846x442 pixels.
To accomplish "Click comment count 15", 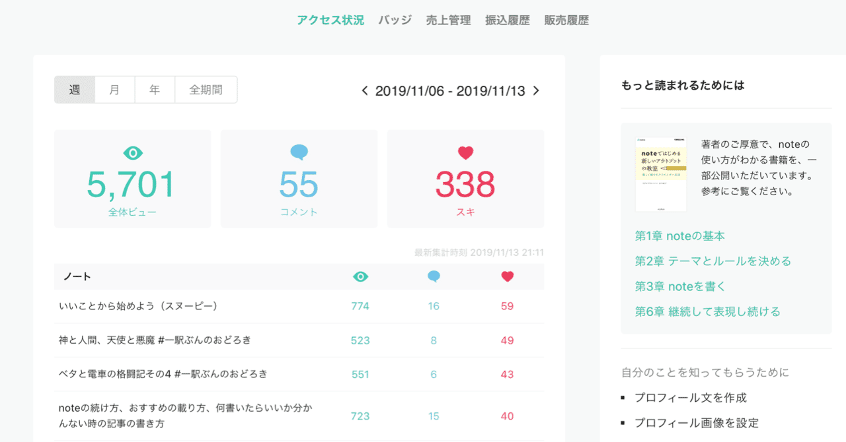I will 434,416.
